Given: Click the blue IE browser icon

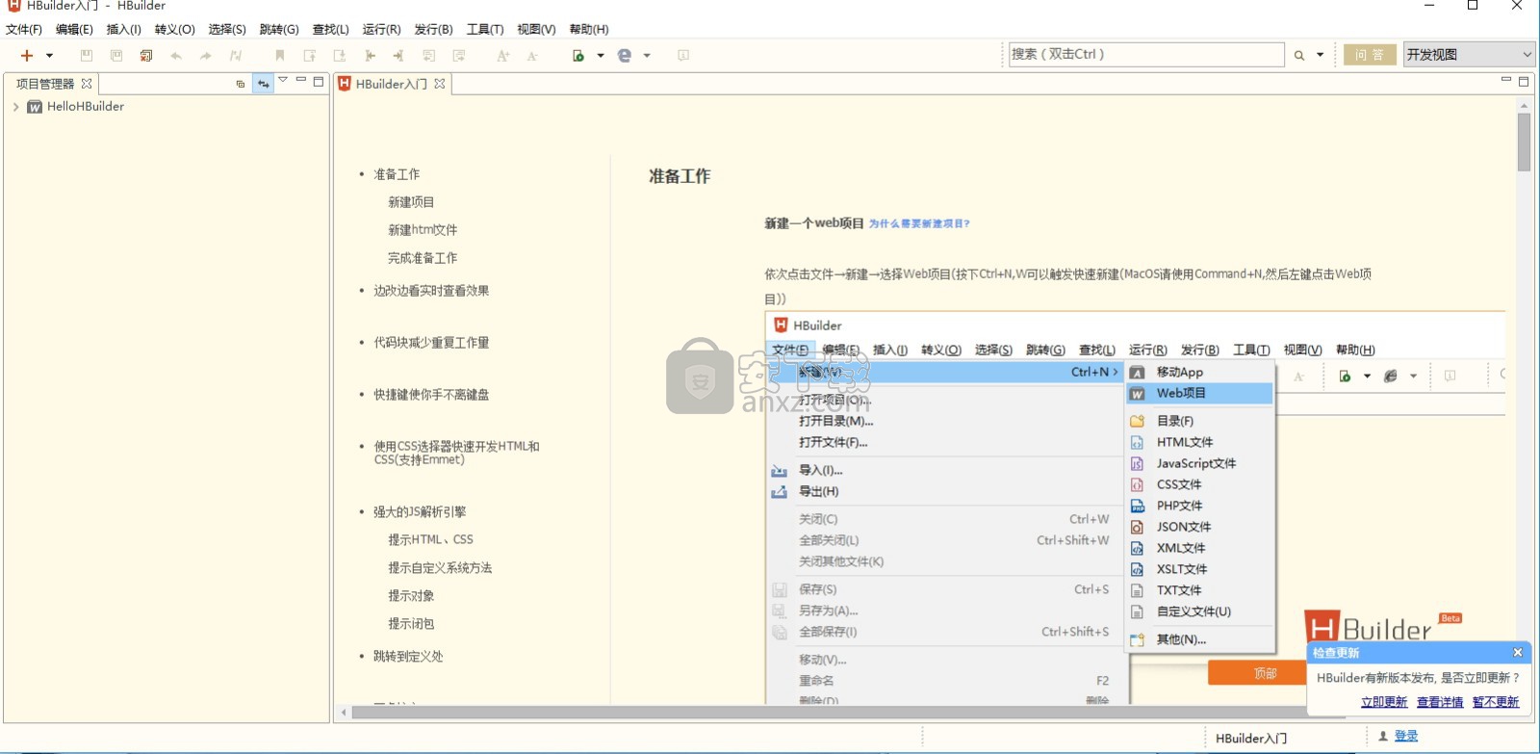Looking at the screenshot, I should point(625,56).
